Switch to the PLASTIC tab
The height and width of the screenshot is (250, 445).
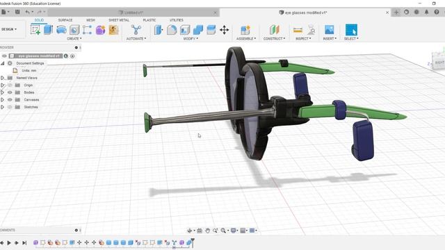[x=149, y=20]
